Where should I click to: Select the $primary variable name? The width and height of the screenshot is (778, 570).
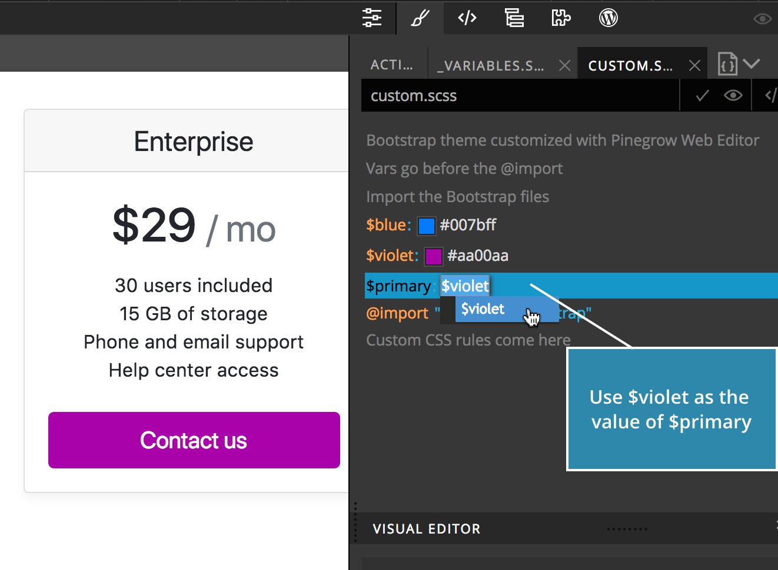(398, 286)
